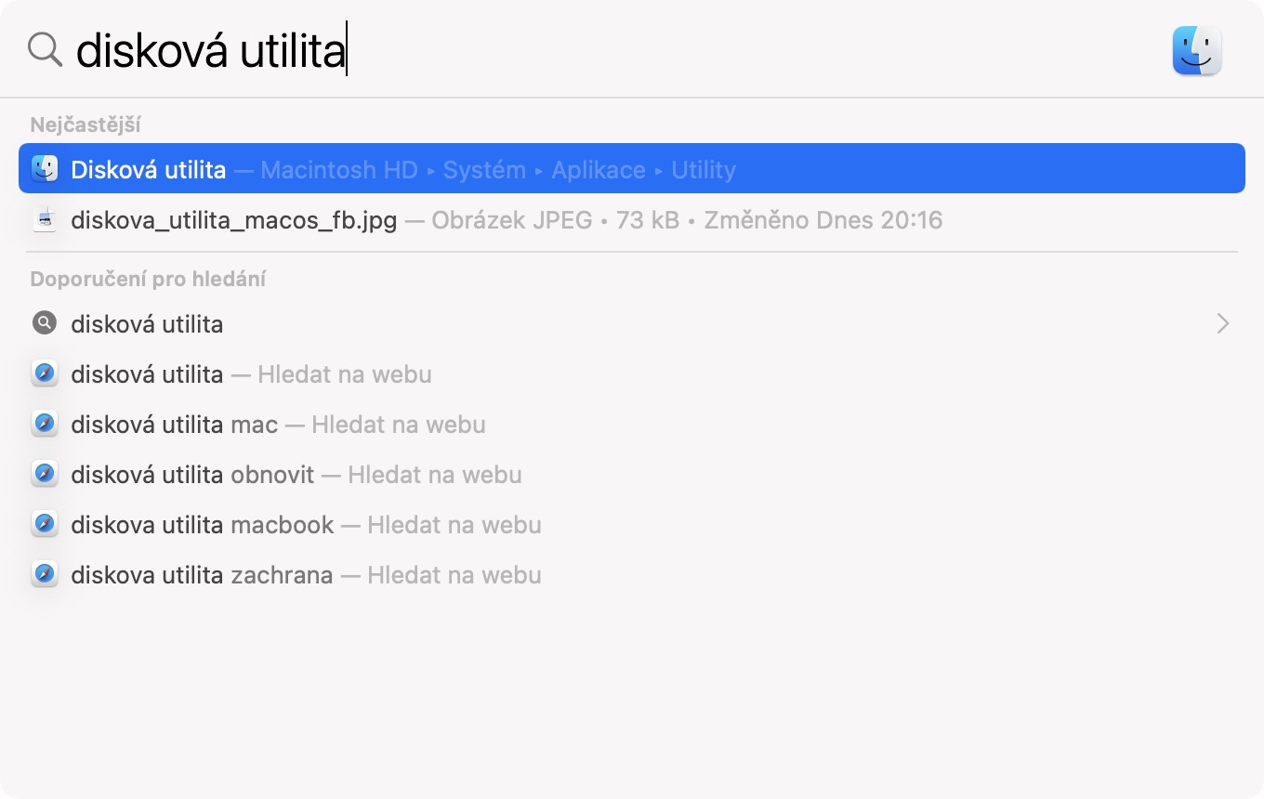This screenshot has height=799, width=1264.
Task: Click the Safari icon next to "disková utilita mac"
Action: 44,425
